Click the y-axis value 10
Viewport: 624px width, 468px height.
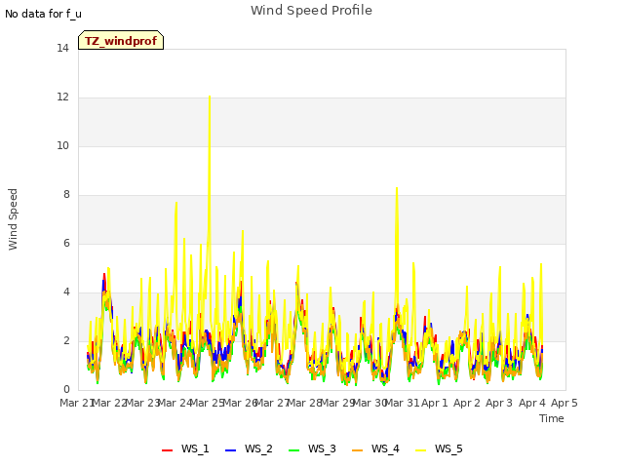(x=62, y=146)
